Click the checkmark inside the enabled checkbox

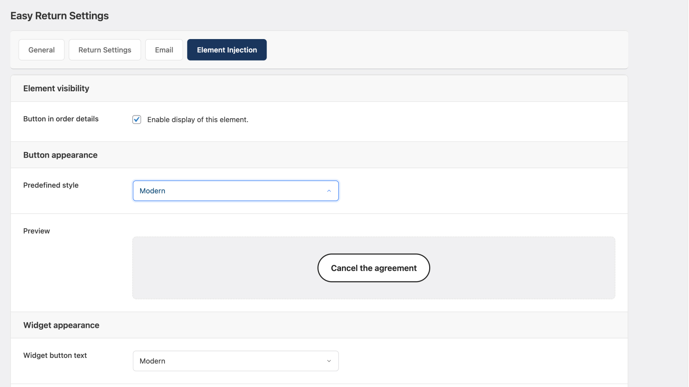coord(137,119)
